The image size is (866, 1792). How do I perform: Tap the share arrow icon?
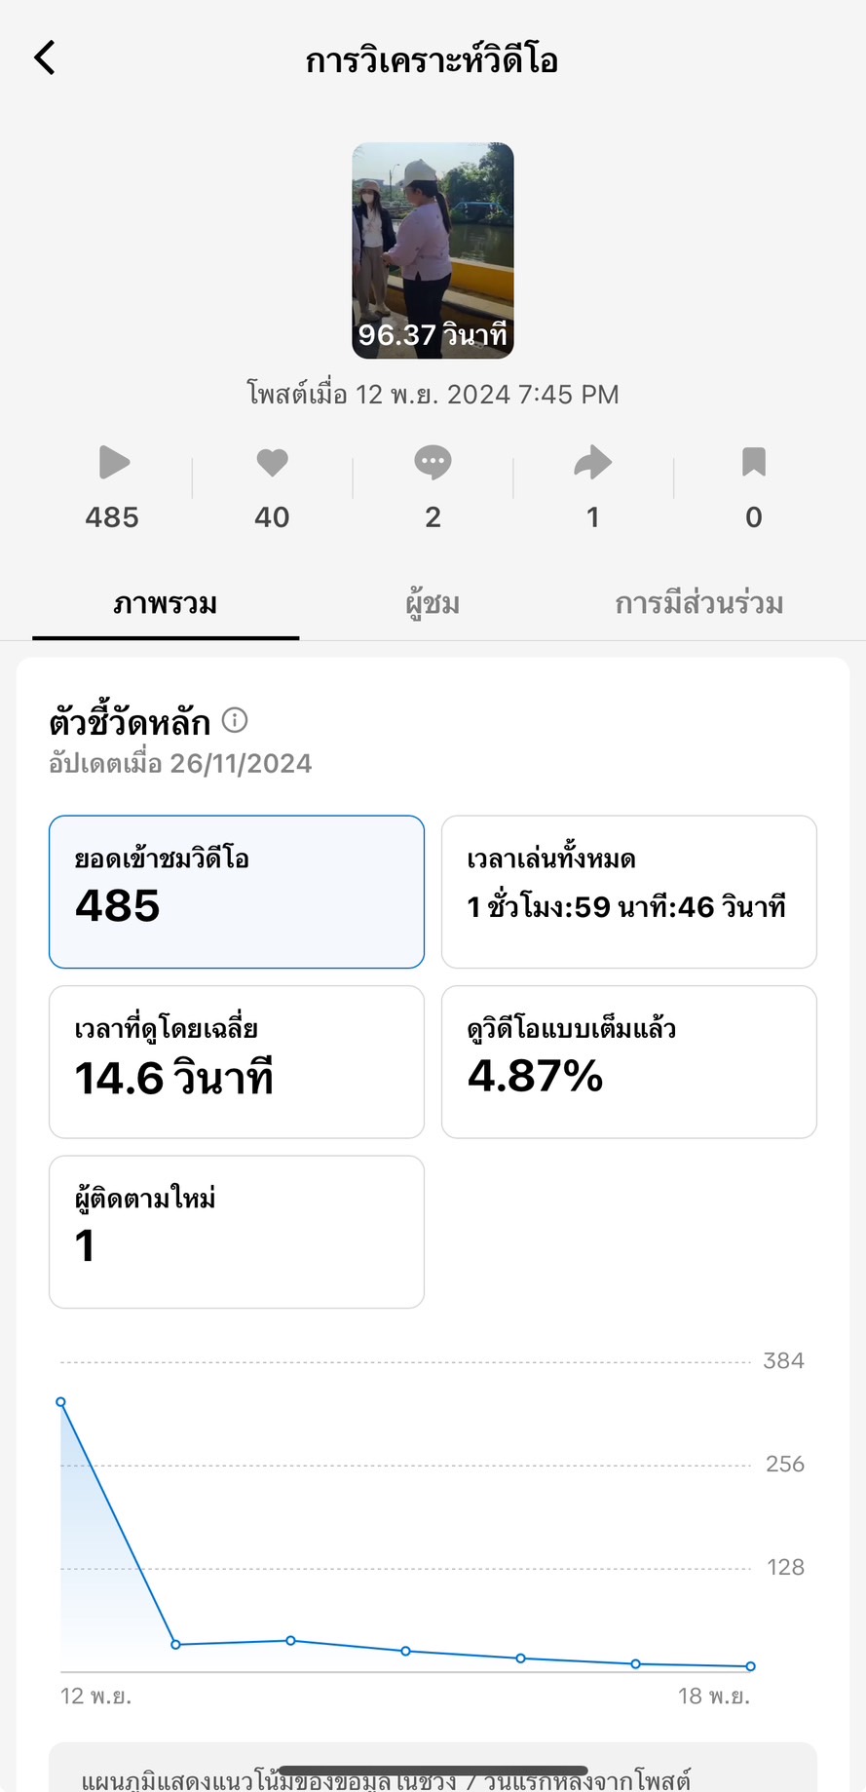[x=592, y=462]
